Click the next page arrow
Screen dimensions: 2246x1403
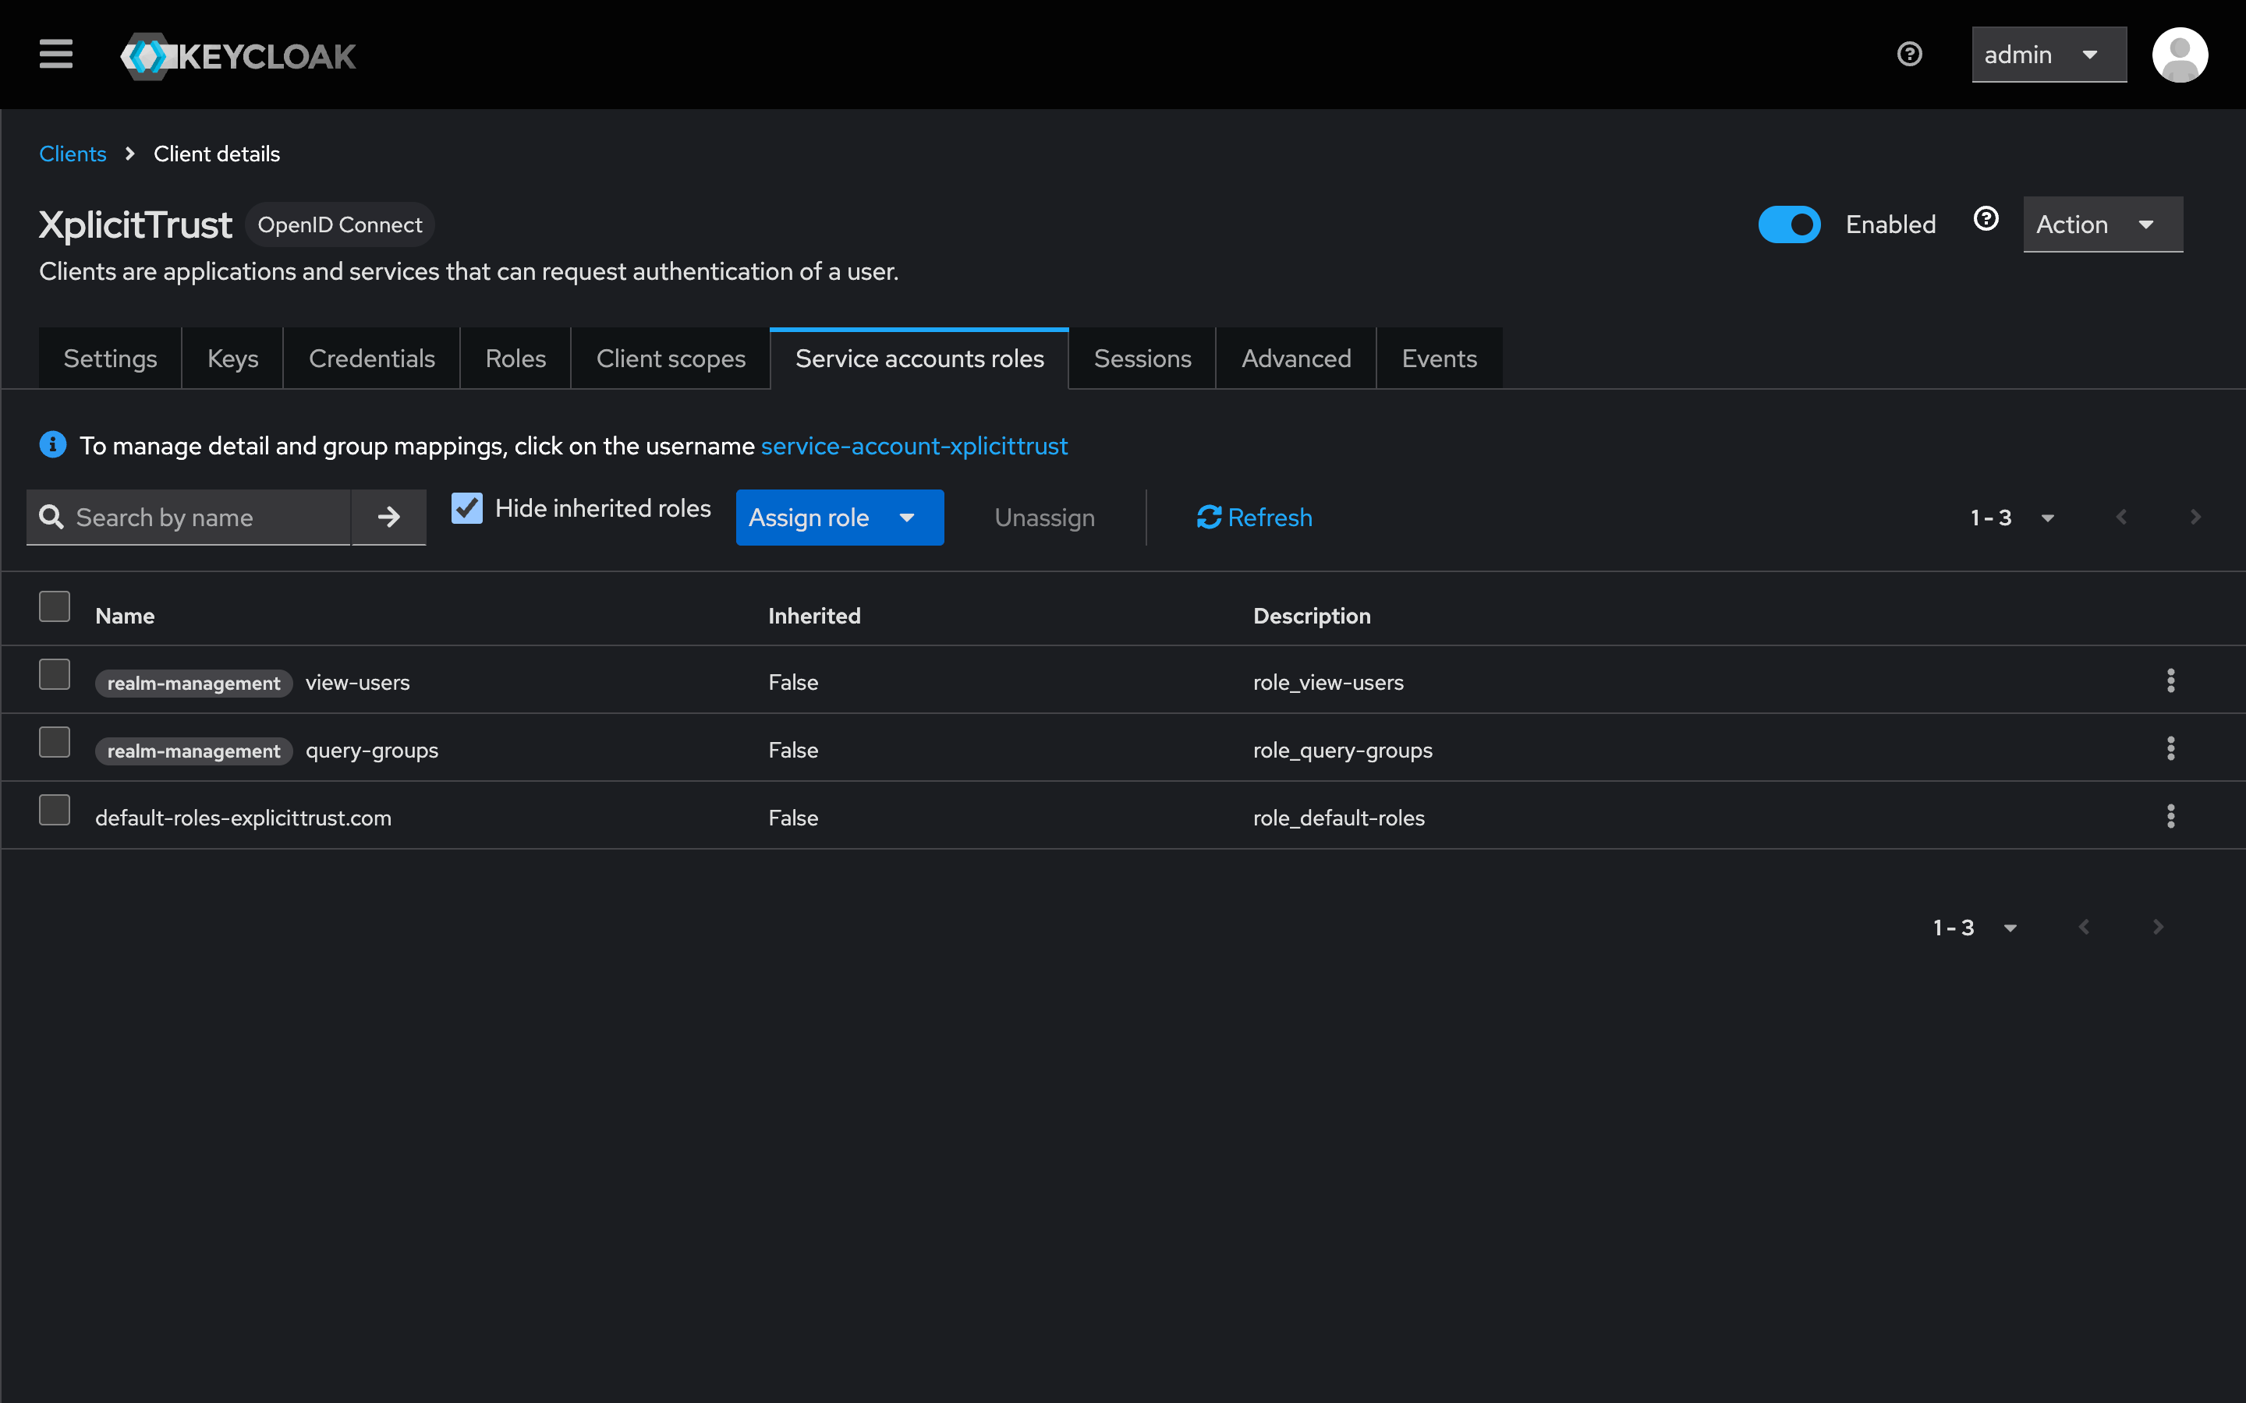pyautogui.click(x=2194, y=517)
